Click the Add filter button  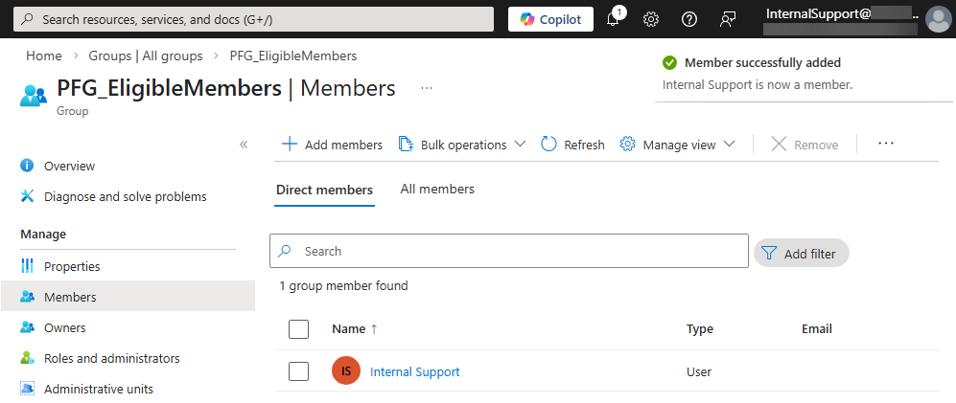[x=801, y=253]
